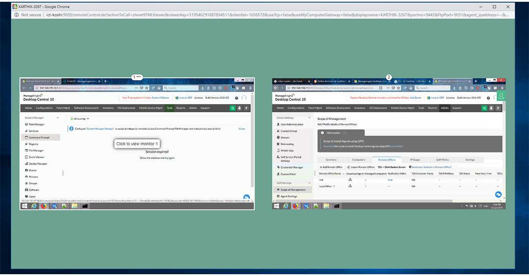529x276 pixels.
Task: Switch to the Remote Offices tab
Action: tap(387, 160)
